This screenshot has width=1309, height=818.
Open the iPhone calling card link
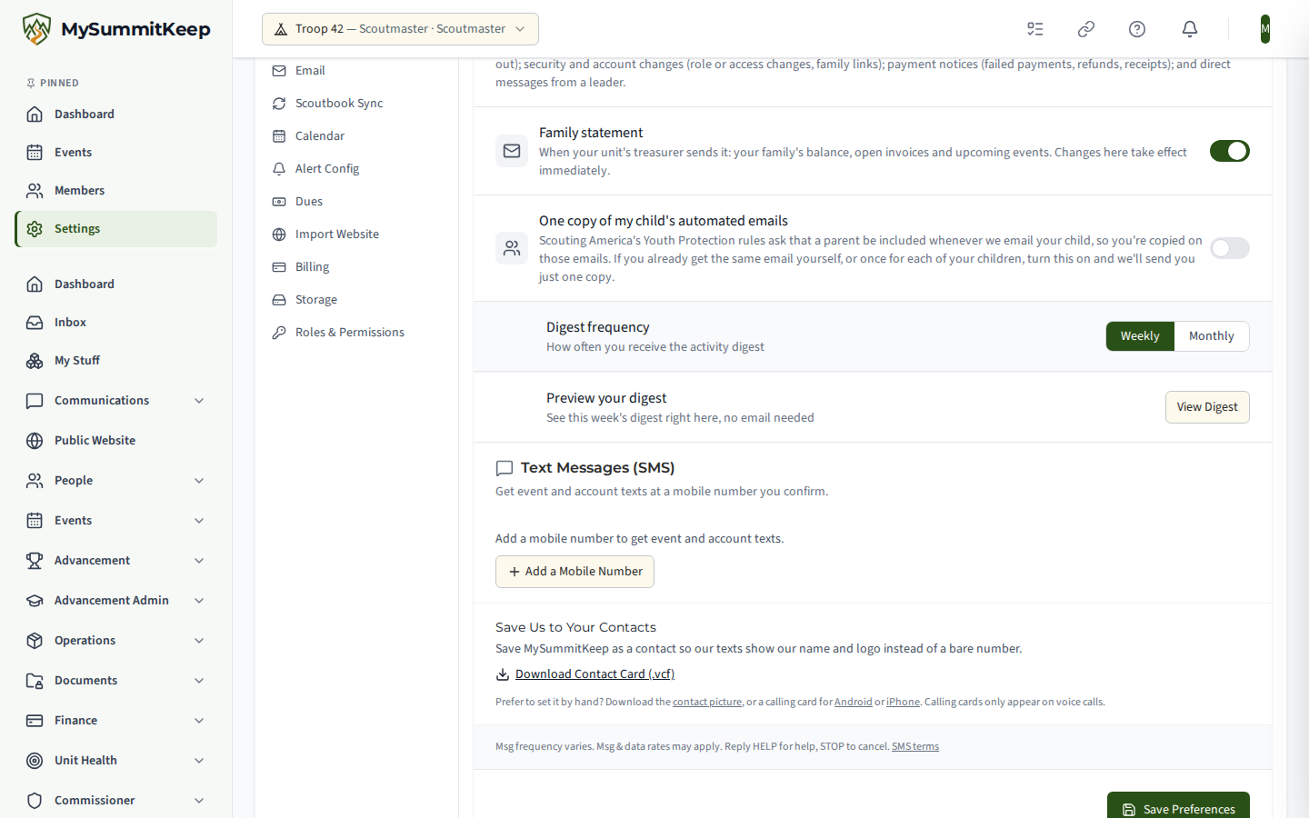(x=903, y=703)
